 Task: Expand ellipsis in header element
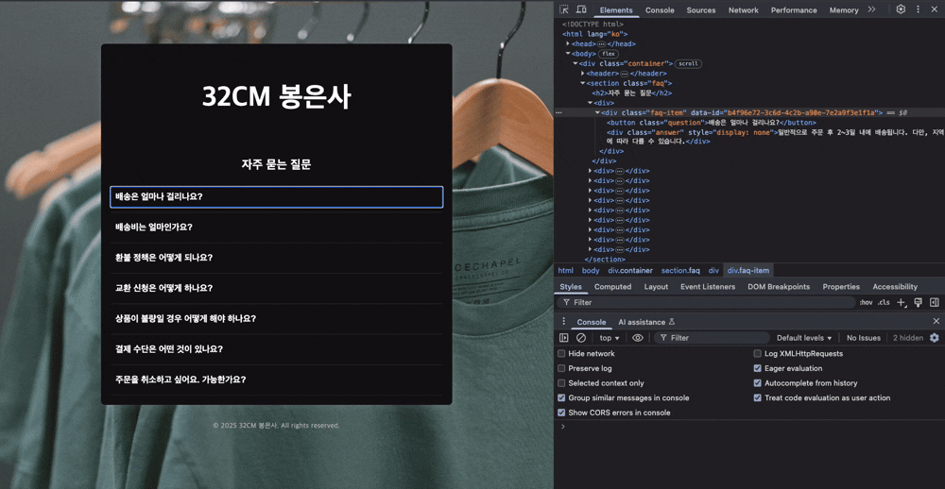(x=624, y=74)
